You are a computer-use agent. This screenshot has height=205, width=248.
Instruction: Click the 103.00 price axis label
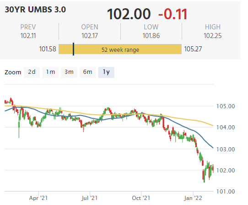pyautogui.click(x=226, y=150)
